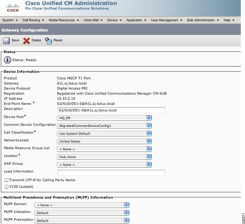Open the Common Device Configuration dropdown
The image size is (245, 224).
pos(104,126)
